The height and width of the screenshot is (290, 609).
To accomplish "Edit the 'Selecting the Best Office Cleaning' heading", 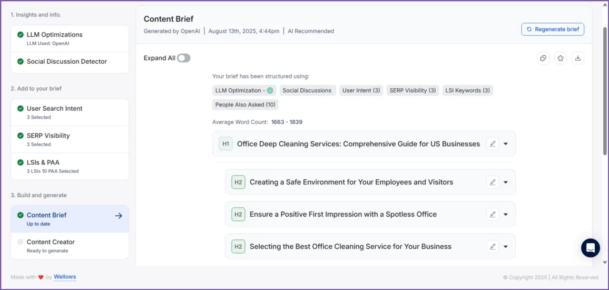I will [492, 246].
